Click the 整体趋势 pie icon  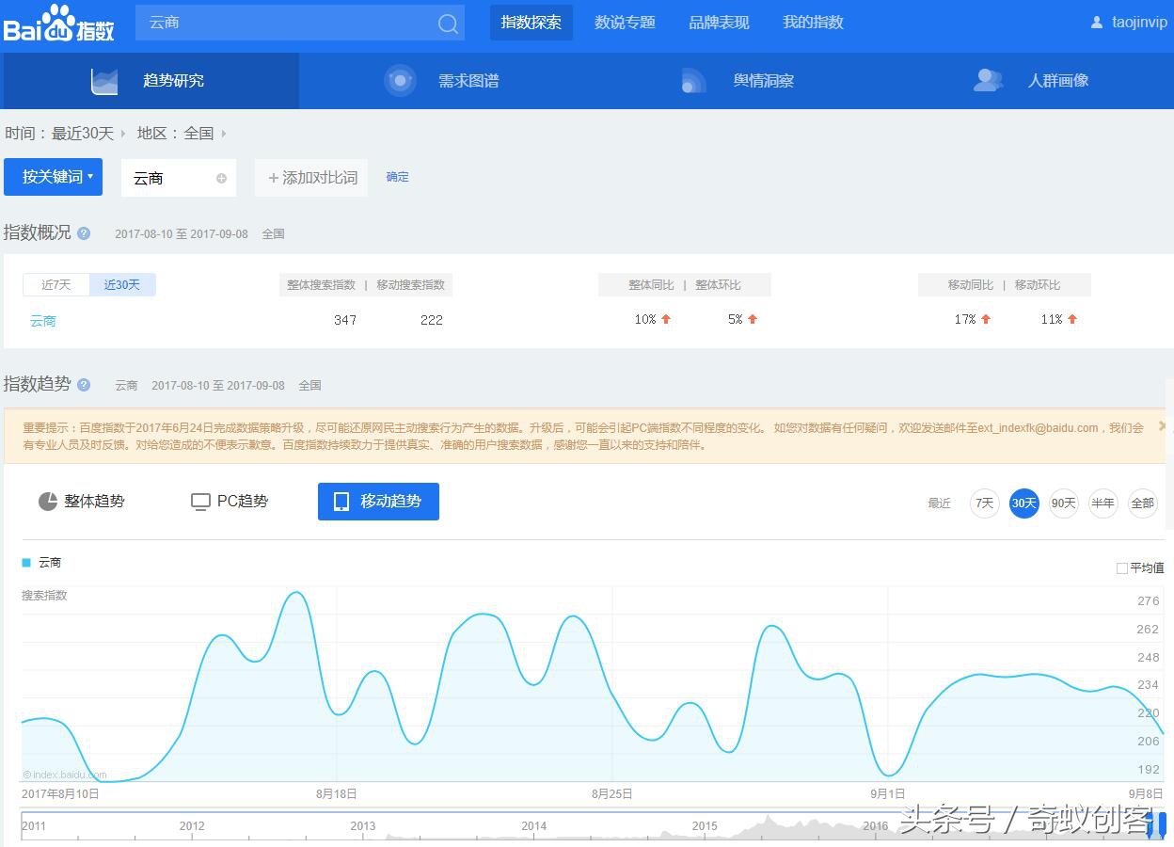coord(48,502)
